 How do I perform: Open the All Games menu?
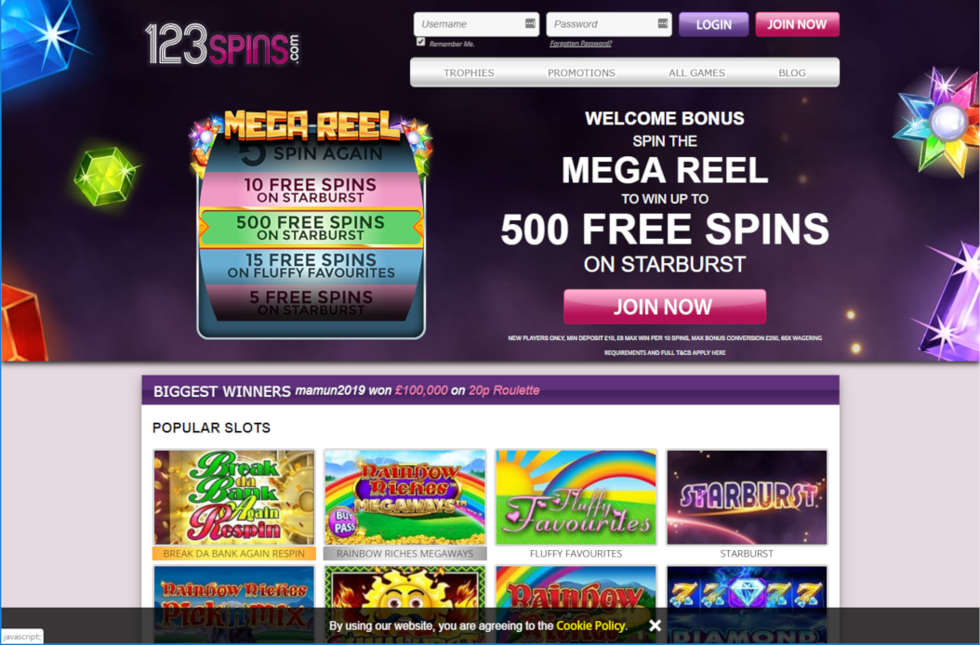696,73
